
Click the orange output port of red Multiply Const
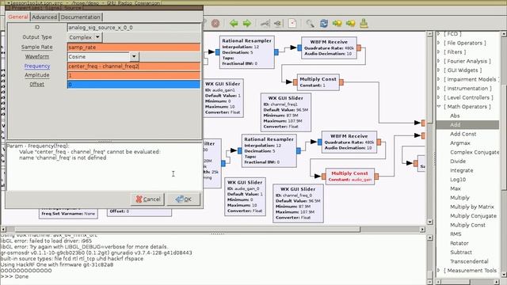click(376, 177)
